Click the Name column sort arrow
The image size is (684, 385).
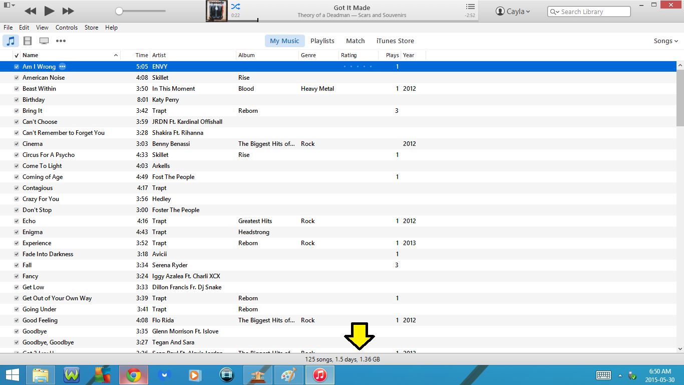coord(116,55)
